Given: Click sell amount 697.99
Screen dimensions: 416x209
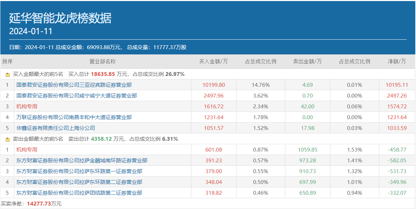Looking at the screenshot, I should (x=307, y=182).
